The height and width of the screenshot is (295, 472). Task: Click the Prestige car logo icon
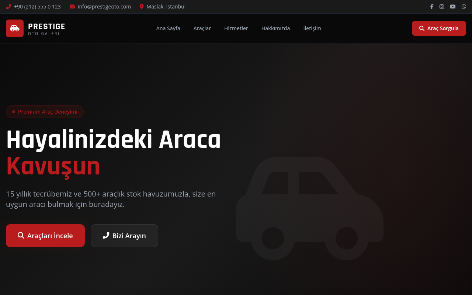tap(14, 28)
